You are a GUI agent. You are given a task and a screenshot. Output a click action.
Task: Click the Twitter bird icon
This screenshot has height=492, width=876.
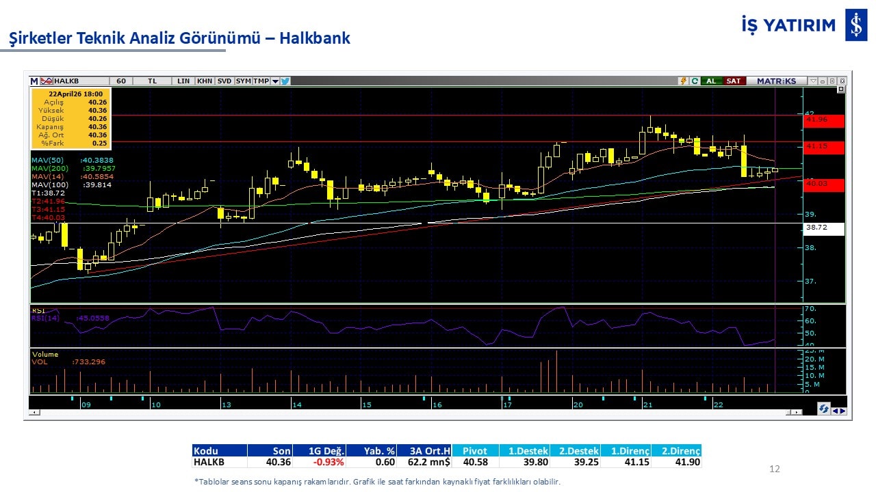tap(285, 81)
